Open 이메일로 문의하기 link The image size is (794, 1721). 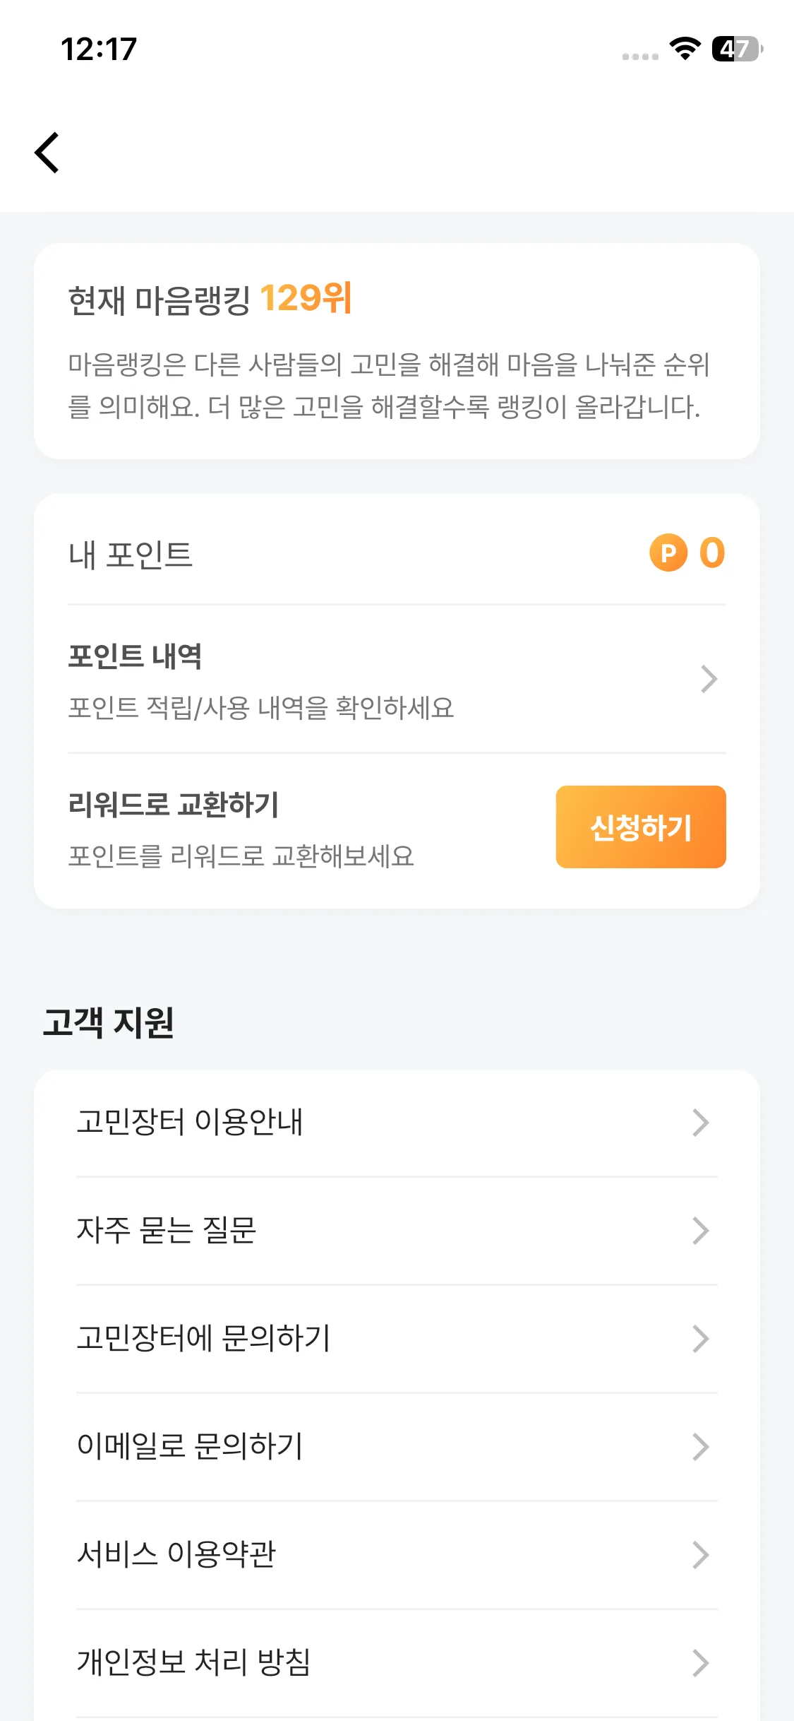click(x=190, y=1447)
